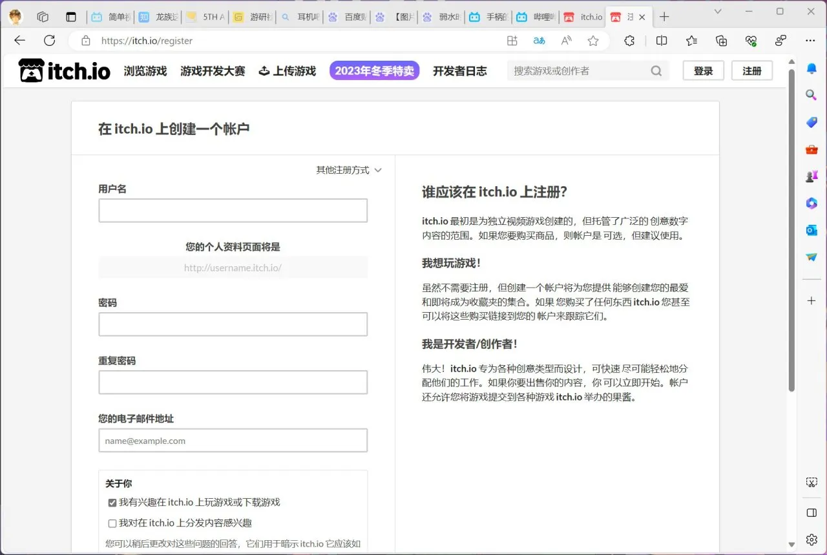Toggle sidebar panel visibility icon
This screenshot has width=827, height=555.
[x=811, y=513]
